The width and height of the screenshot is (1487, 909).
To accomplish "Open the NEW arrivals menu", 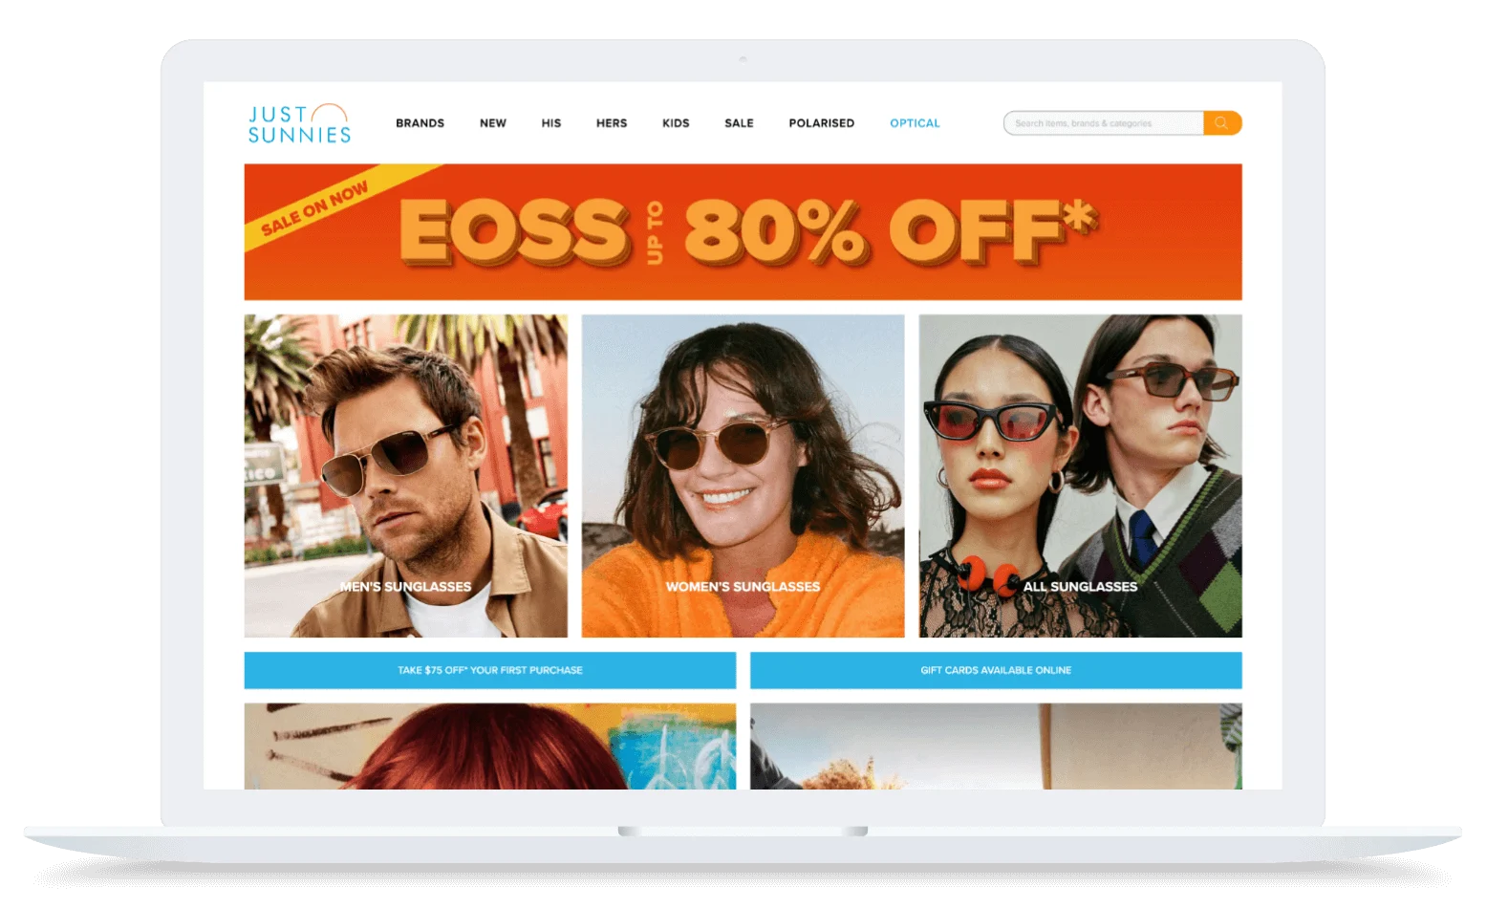I will 493,122.
